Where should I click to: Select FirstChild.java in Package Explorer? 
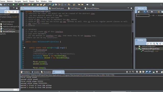point(8,24)
